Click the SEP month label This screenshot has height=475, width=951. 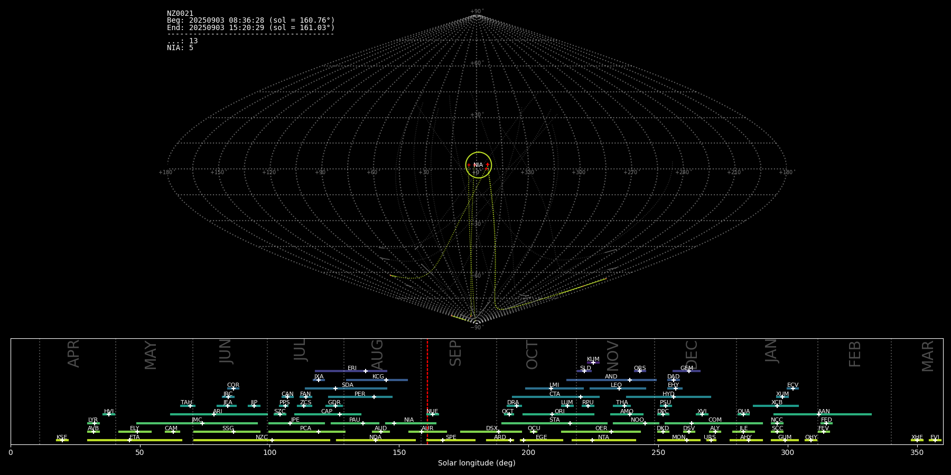tap(455, 353)
